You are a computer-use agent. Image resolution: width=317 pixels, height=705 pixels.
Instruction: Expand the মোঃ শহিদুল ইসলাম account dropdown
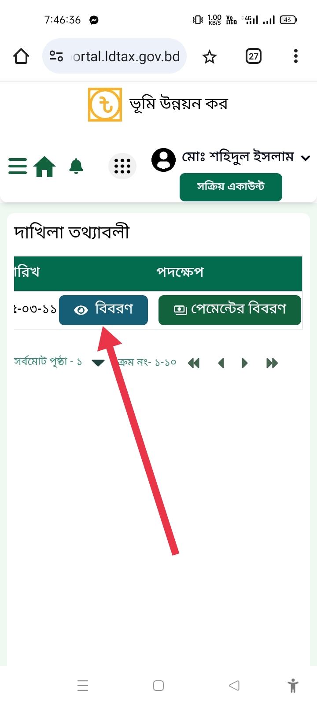306,158
